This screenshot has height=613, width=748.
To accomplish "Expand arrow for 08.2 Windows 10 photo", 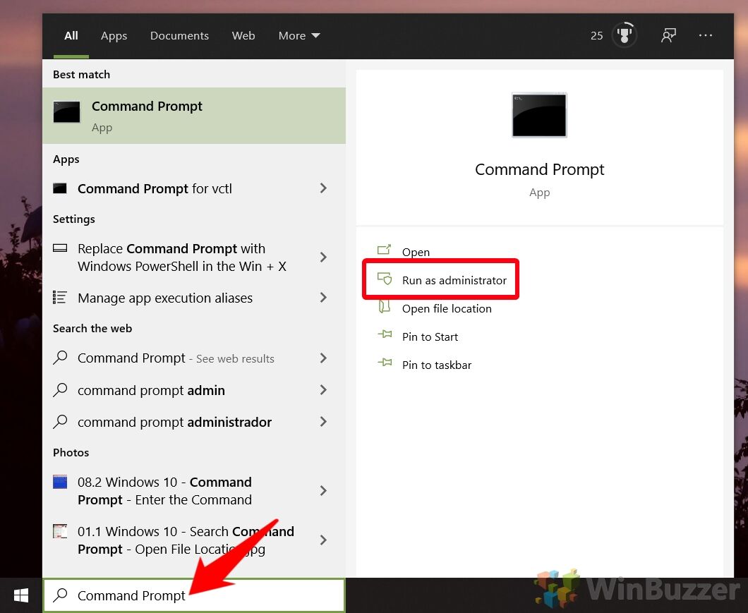I will pyautogui.click(x=323, y=490).
